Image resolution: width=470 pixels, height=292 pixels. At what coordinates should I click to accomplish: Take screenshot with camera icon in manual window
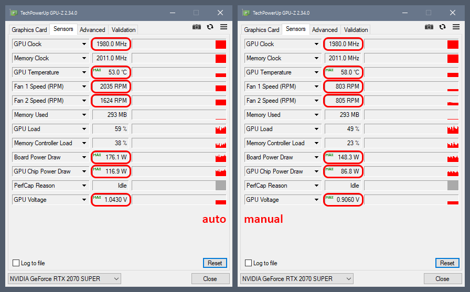click(x=429, y=27)
